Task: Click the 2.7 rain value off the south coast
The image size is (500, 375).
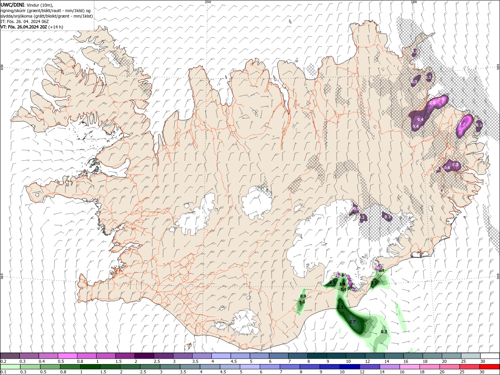Action: tap(352, 322)
